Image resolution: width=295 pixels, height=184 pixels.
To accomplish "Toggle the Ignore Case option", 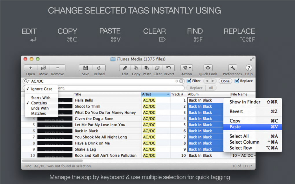I will [x=41, y=89].
